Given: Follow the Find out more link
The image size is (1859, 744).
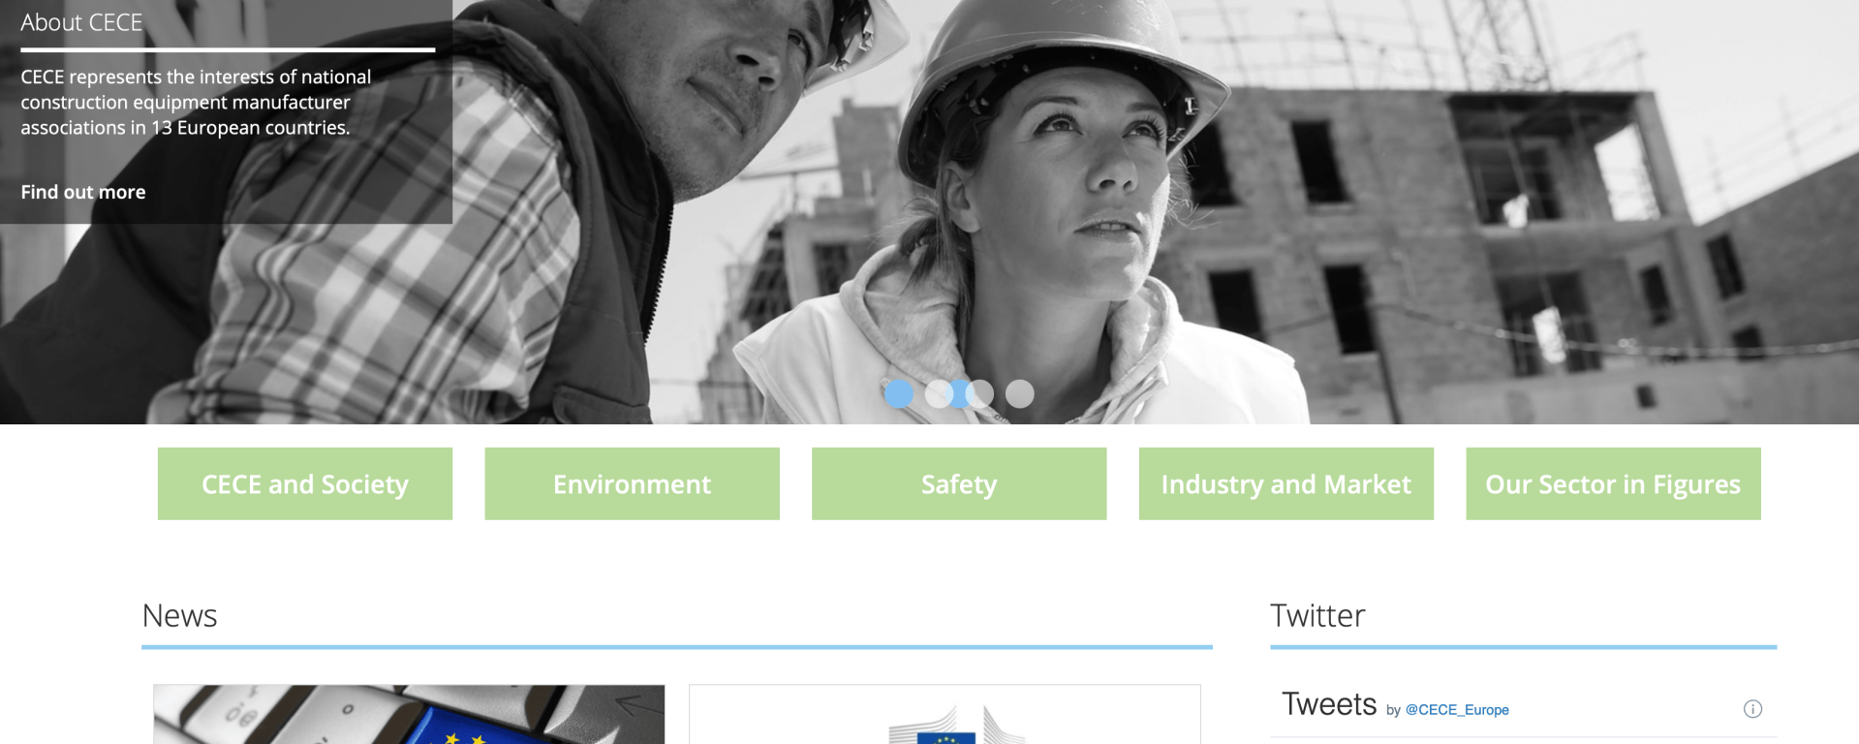Looking at the screenshot, I should (x=83, y=192).
